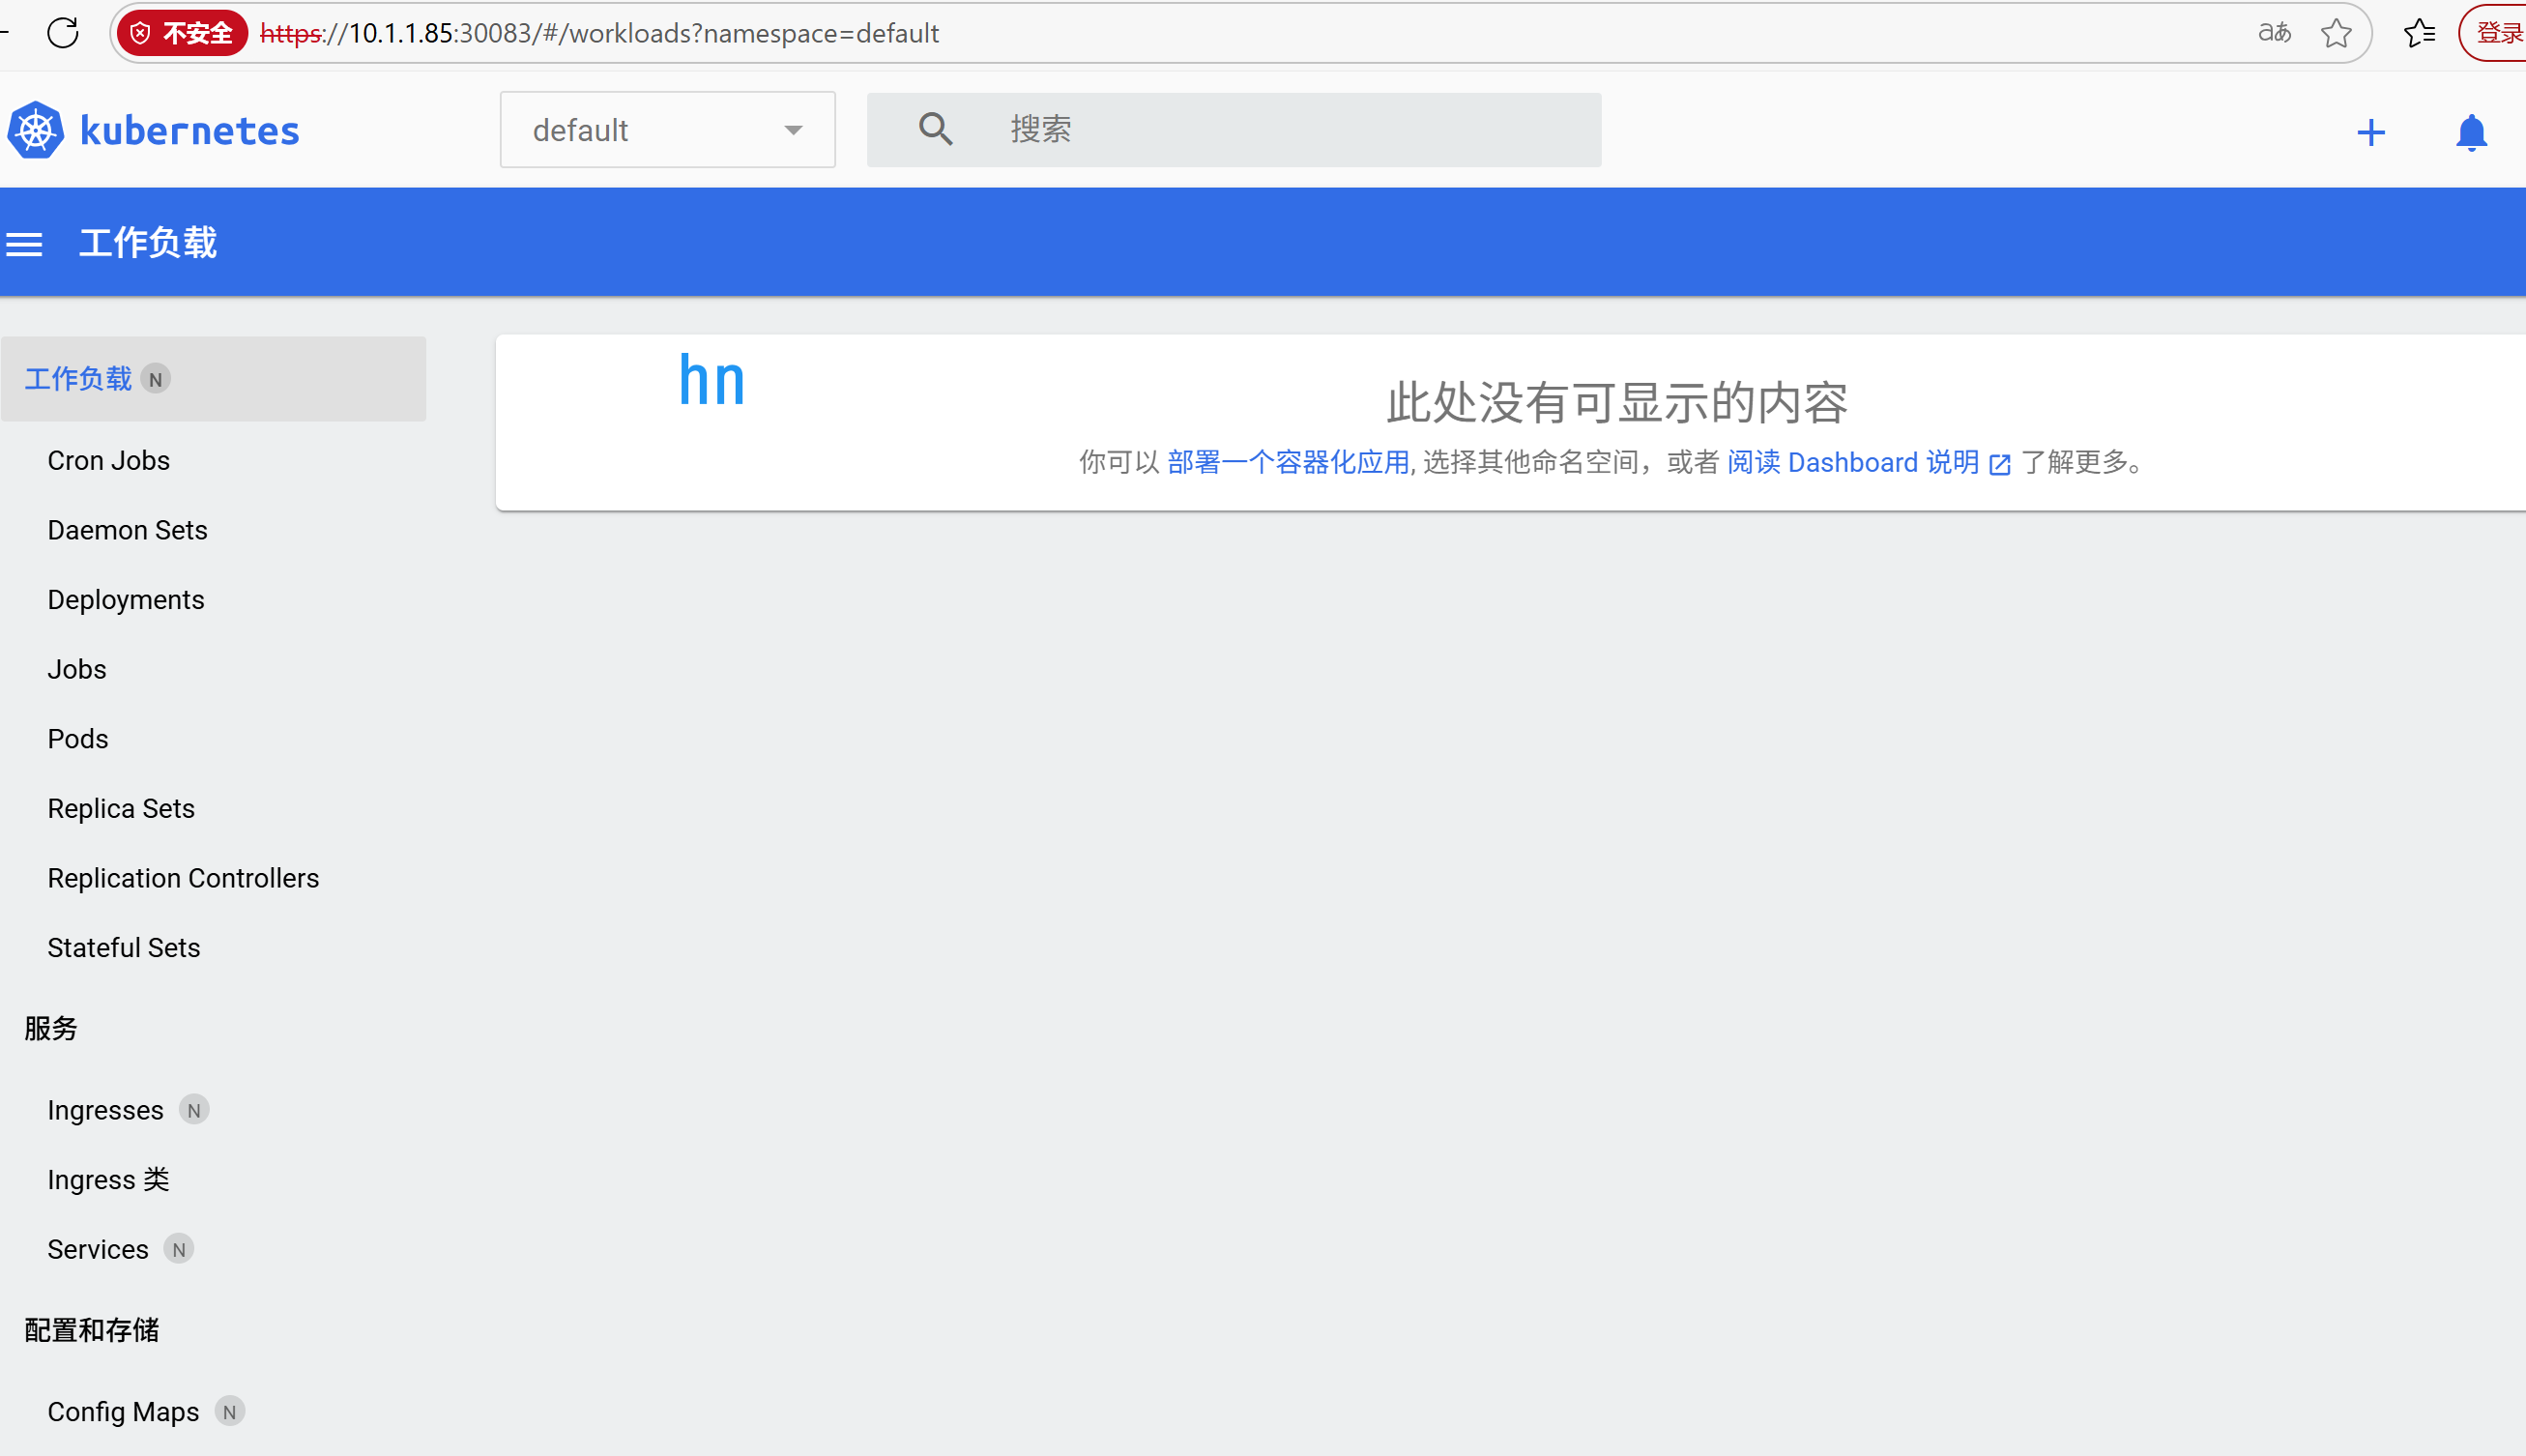The image size is (2526, 1456).
Task: Open the 阅读 Dashboard 说明 link
Action: click(1853, 462)
